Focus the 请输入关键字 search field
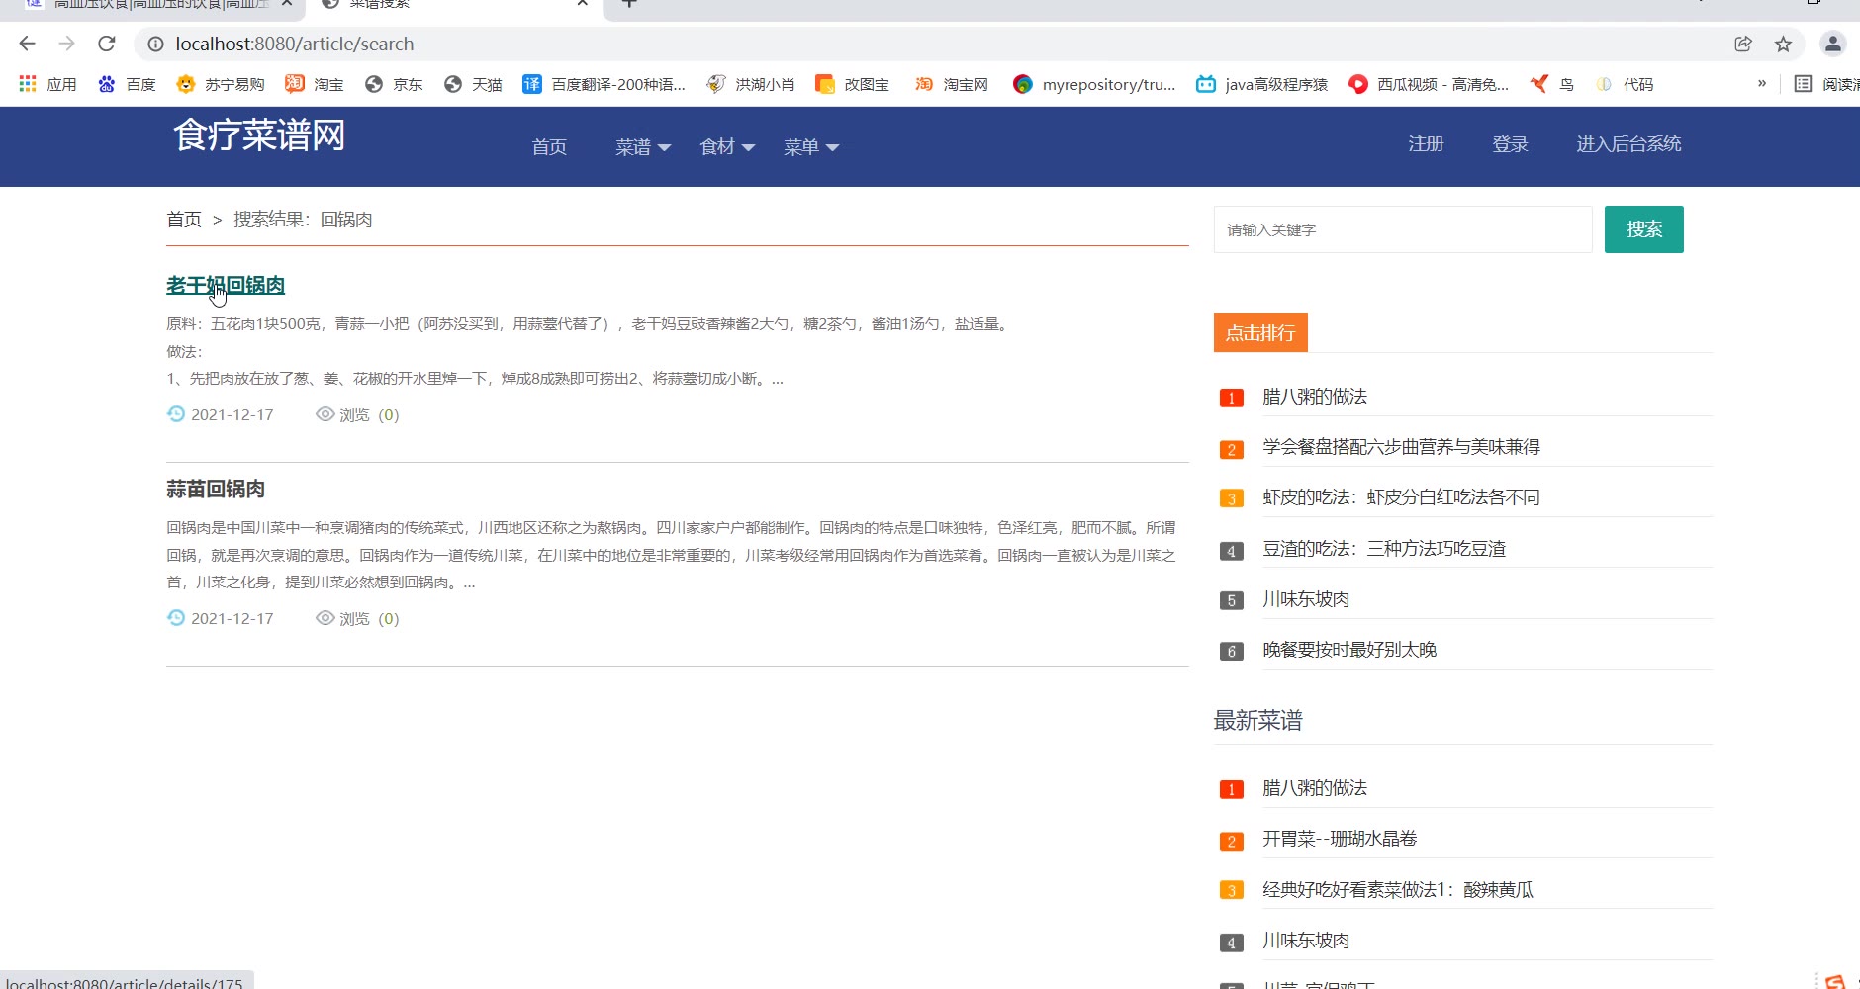This screenshot has height=989, width=1860. point(1403,229)
